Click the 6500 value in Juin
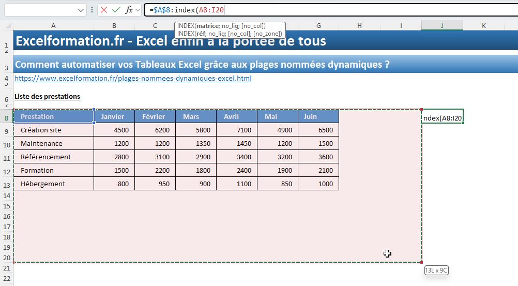Screen dimensions: 518x286 pos(318,130)
